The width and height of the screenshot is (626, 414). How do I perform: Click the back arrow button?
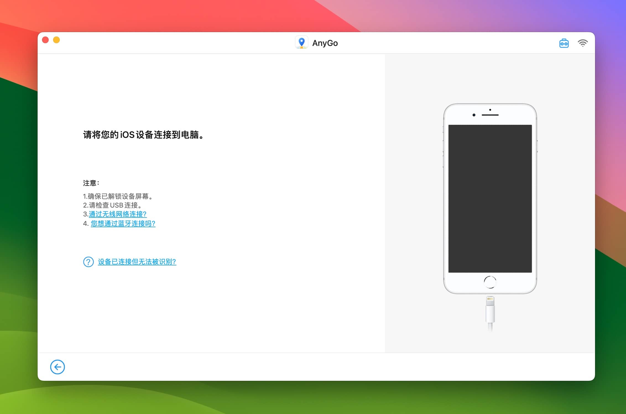click(58, 367)
